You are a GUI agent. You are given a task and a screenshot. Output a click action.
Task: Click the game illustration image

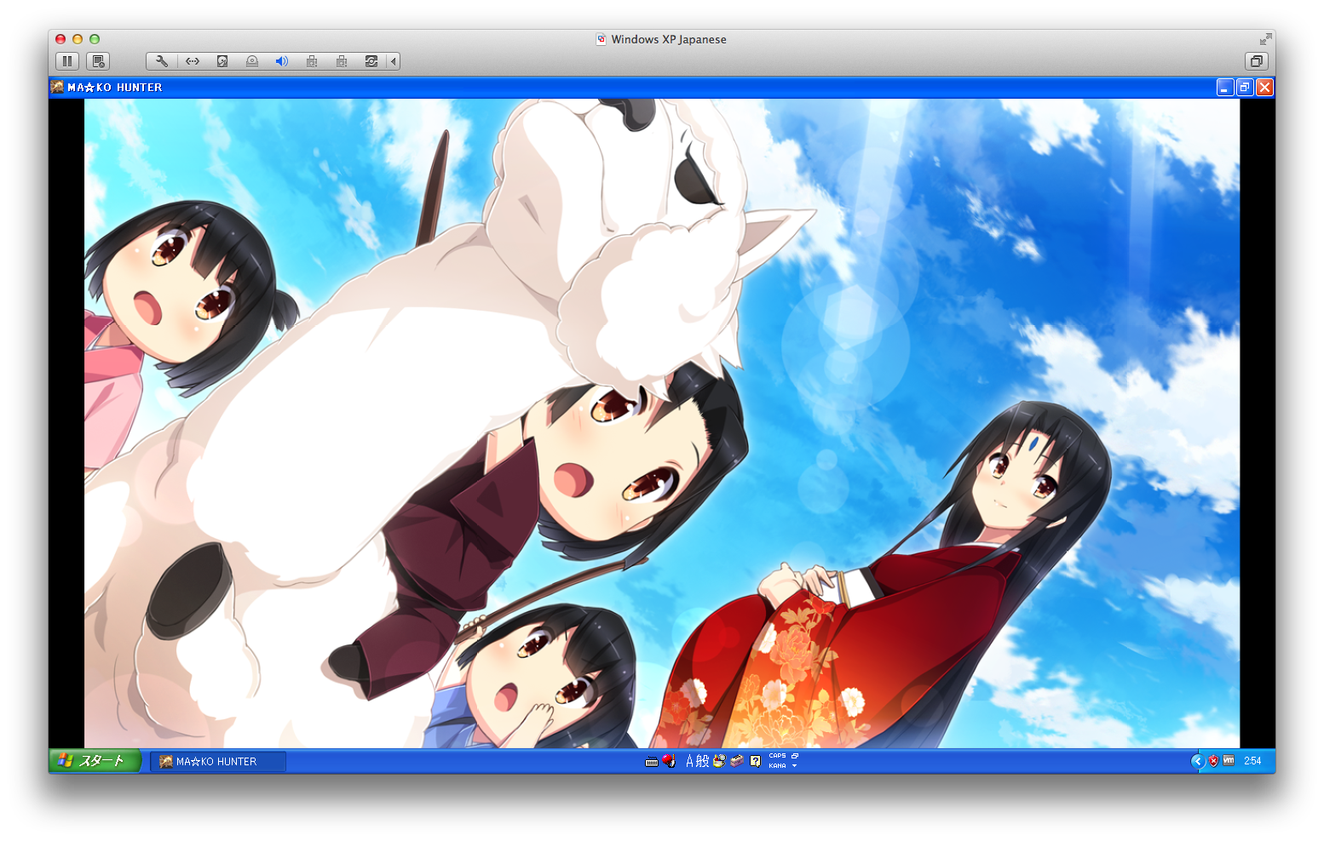point(662,423)
